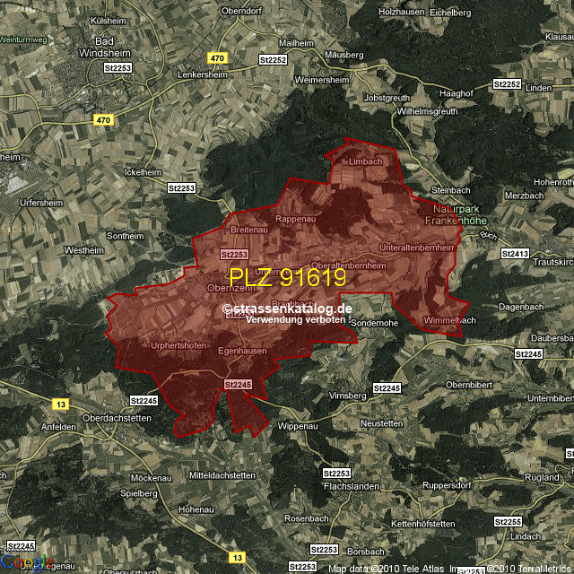Click the St2255 road shield
The width and height of the screenshot is (574, 574).
click(x=508, y=521)
